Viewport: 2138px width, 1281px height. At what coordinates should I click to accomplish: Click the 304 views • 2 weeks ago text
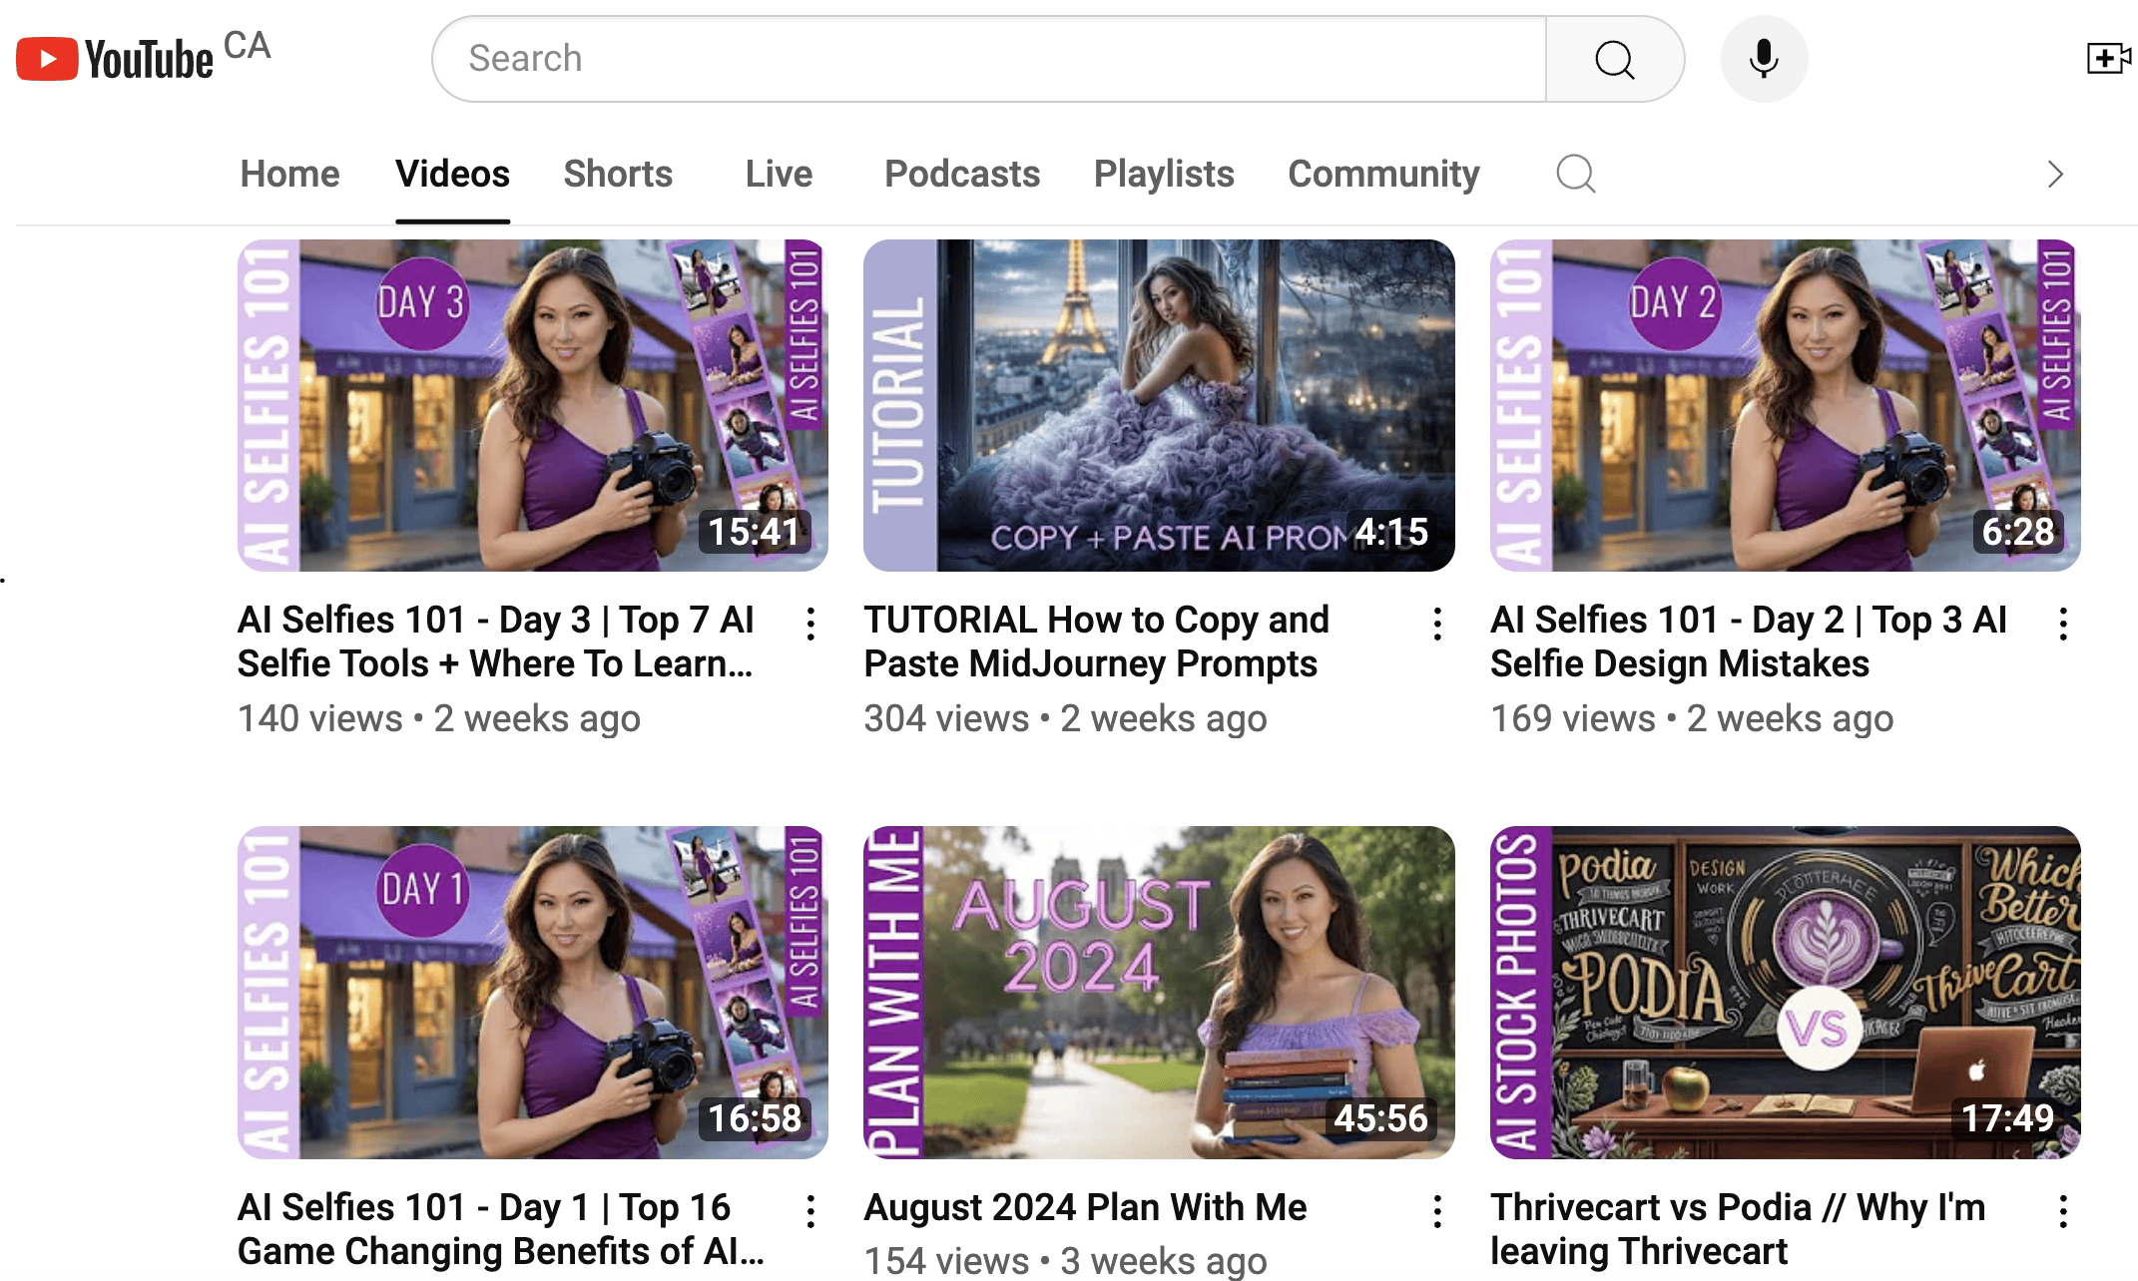[1065, 718]
